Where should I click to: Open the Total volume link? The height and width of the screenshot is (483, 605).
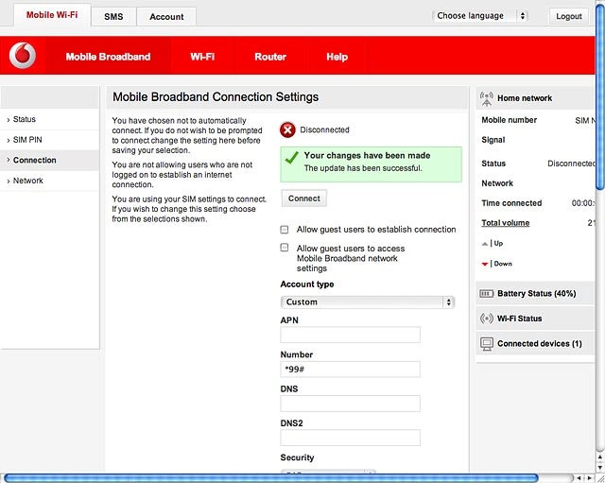pos(505,223)
